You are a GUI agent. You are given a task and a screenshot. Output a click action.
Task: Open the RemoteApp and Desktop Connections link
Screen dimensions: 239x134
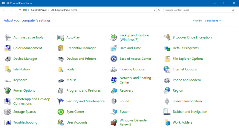pos(32,101)
